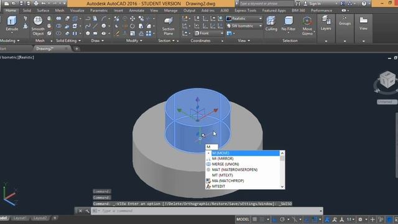Click the Polyline draw tool icon
This screenshot has width=398, height=224.
click(x=88, y=19)
